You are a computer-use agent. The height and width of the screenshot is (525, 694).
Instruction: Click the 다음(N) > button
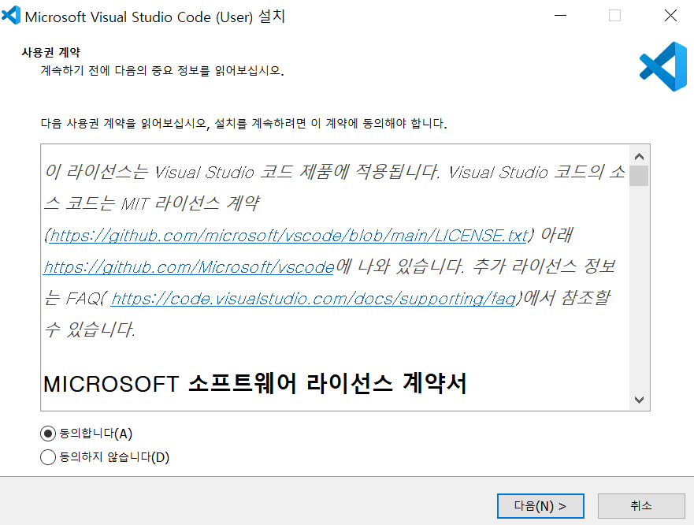click(x=540, y=506)
